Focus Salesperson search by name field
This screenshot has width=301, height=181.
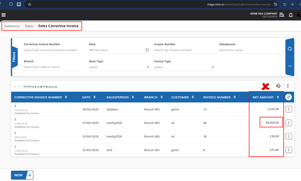249,50
